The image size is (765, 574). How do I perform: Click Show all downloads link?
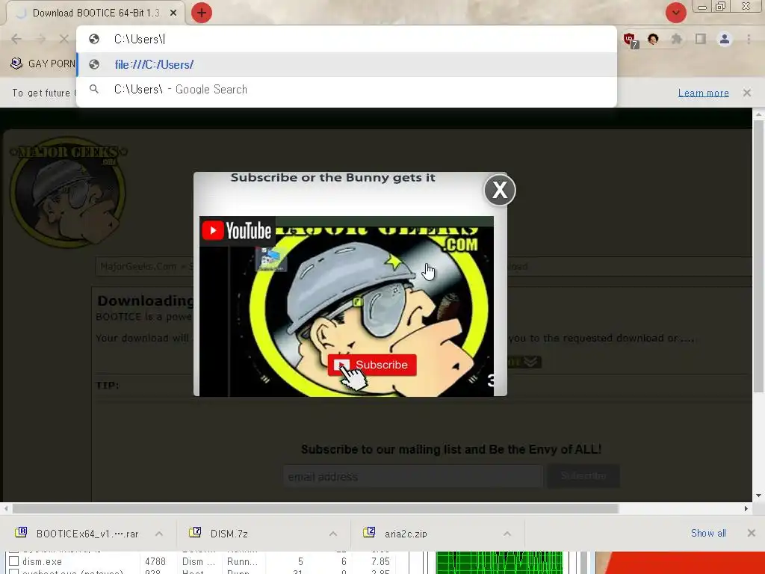point(708,533)
